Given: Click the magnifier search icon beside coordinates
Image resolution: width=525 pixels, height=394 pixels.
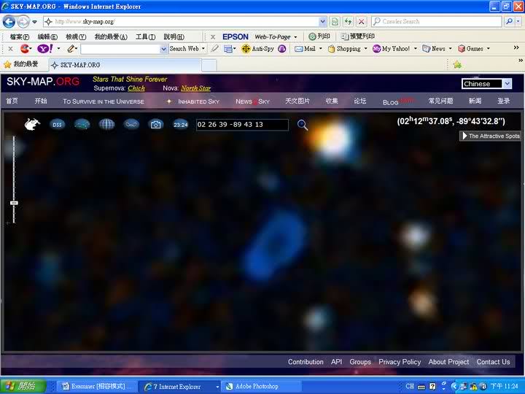Looking at the screenshot, I should (303, 125).
